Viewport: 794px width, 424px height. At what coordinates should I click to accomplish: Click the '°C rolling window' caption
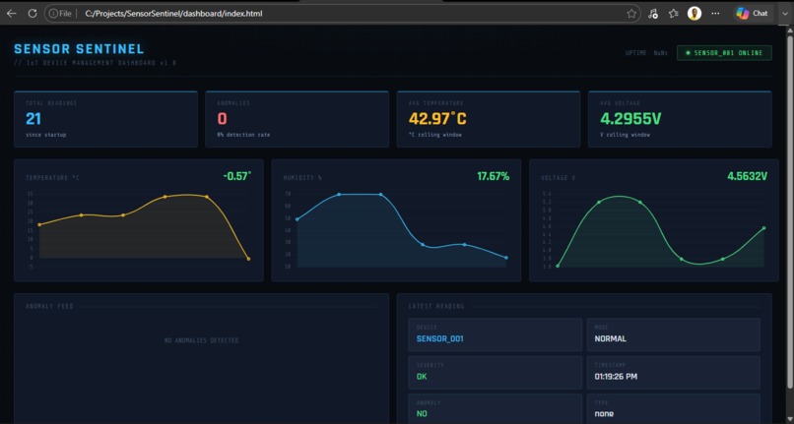(435, 135)
